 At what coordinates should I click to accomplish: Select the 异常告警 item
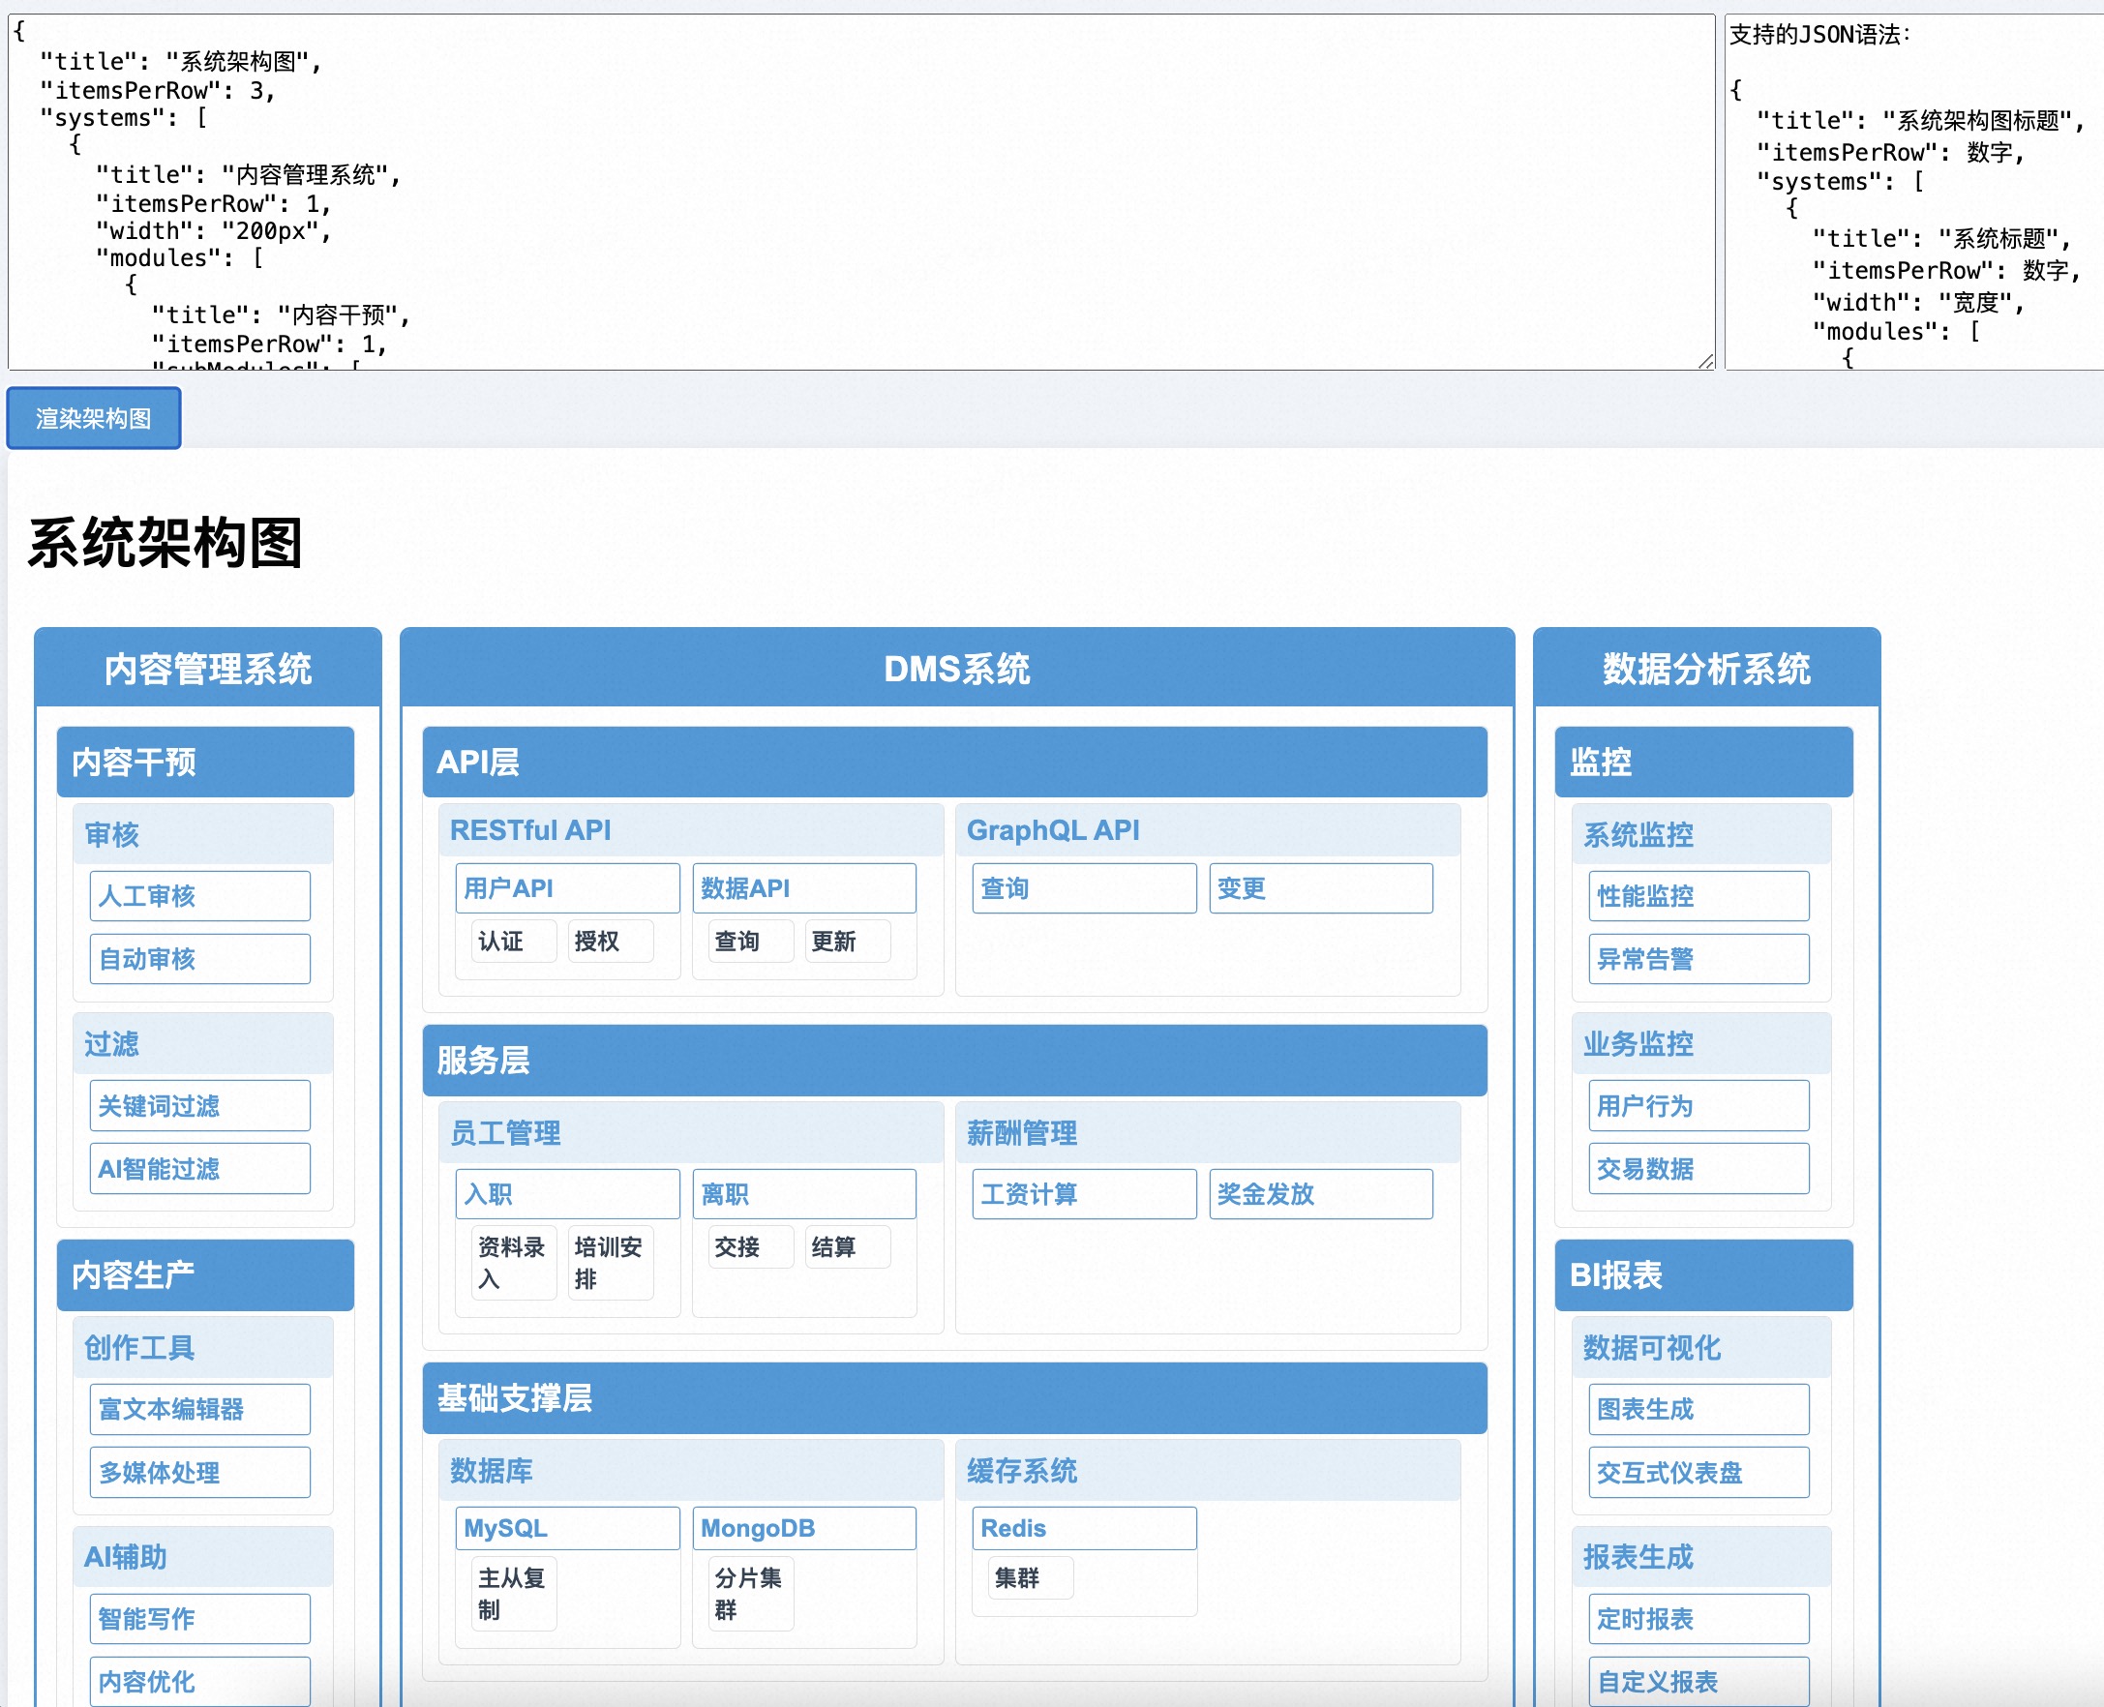pyautogui.click(x=1698, y=959)
